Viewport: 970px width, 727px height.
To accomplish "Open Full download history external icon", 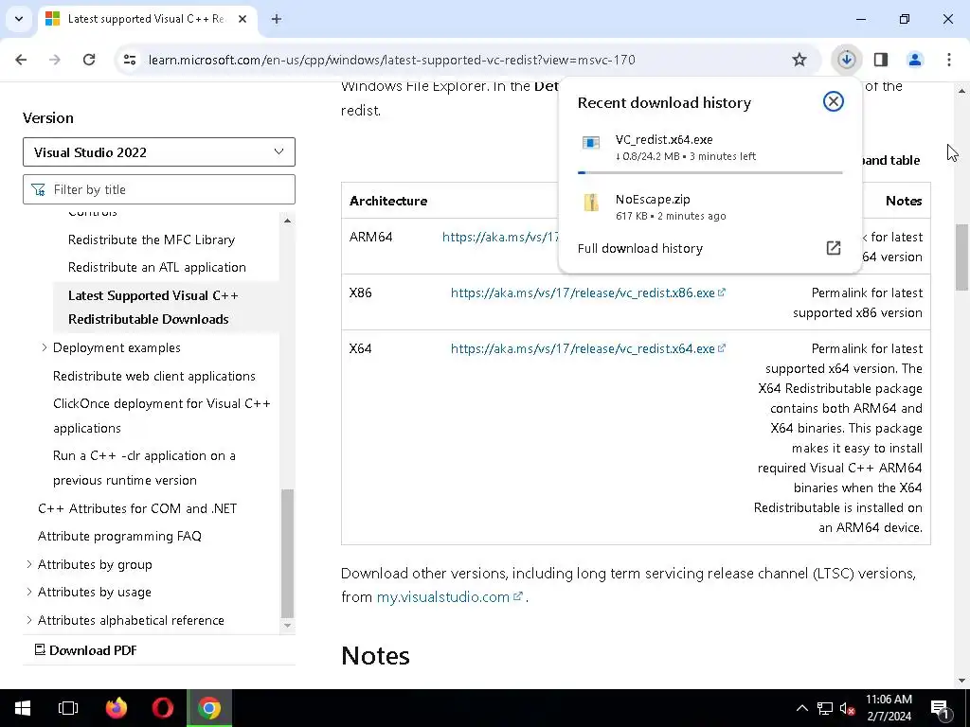I will pyautogui.click(x=834, y=248).
